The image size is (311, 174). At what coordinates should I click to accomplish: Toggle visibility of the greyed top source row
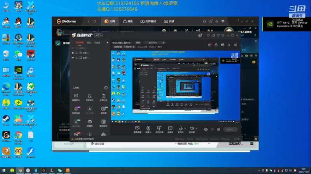(73, 48)
